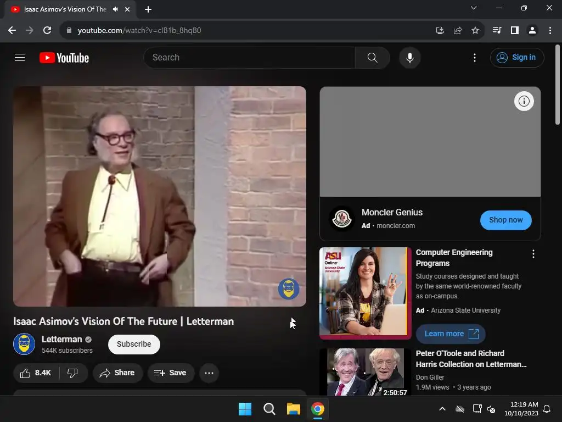This screenshot has width=562, height=422.
Task: Click the video title text
Action: point(123,321)
